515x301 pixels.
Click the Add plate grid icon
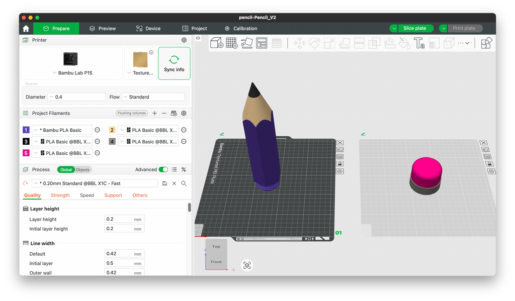[x=231, y=43]
